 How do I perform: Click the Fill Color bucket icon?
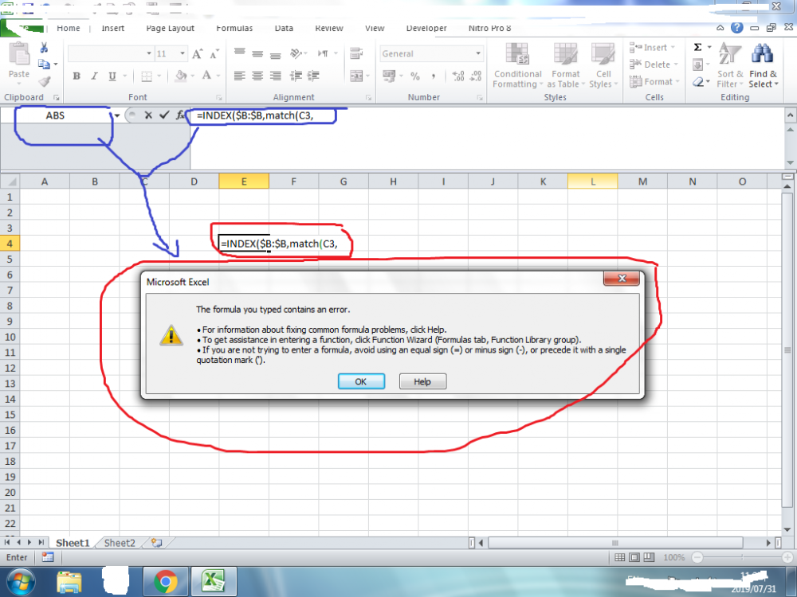[x=181, y=76]
